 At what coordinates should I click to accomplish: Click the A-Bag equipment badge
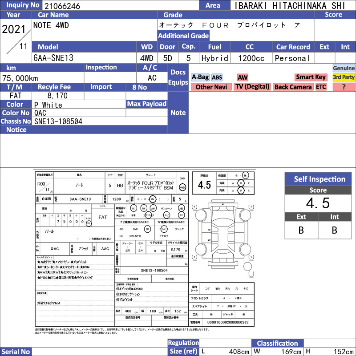pyautogui.click(x=200, y=77)
